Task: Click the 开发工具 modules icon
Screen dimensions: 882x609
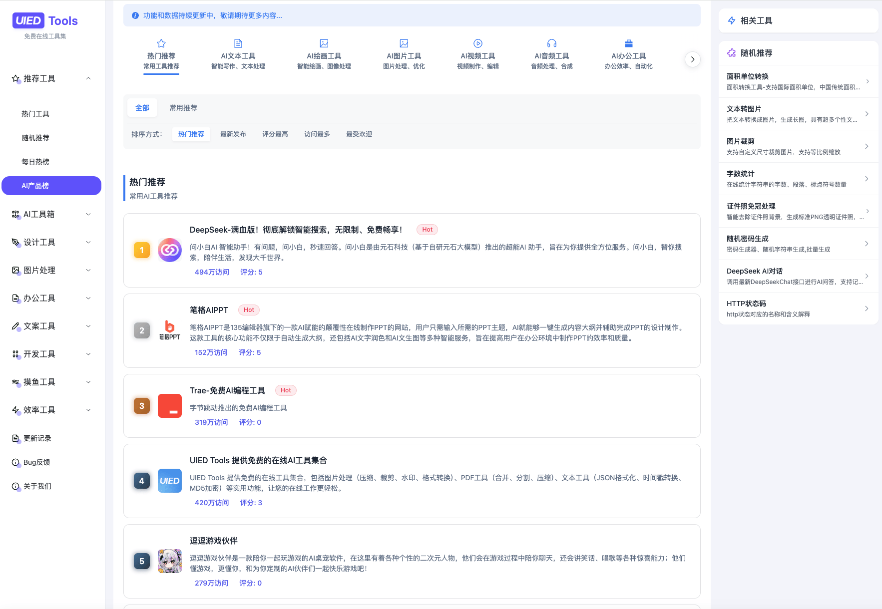Action: coord(15,354)
